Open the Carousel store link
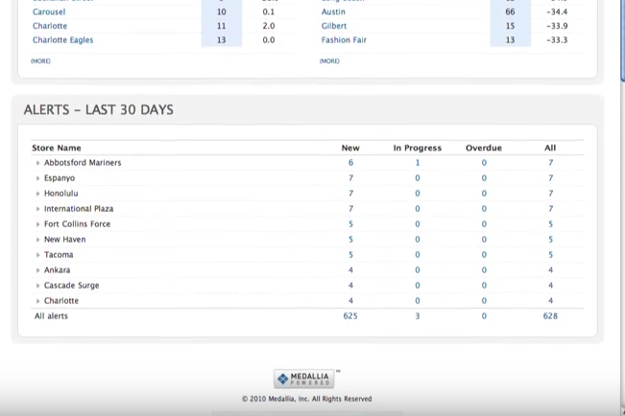The width and height of the screenshot is (625, 416). point(49,12)
